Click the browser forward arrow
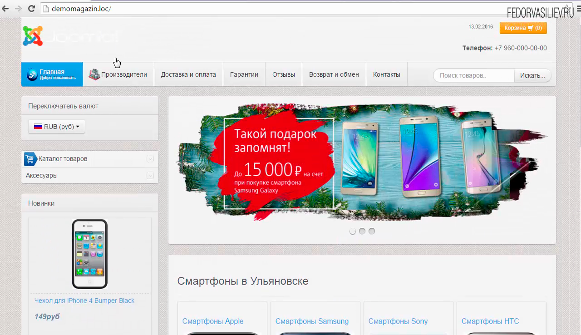 pyautogui.click(x=19, y=9)
